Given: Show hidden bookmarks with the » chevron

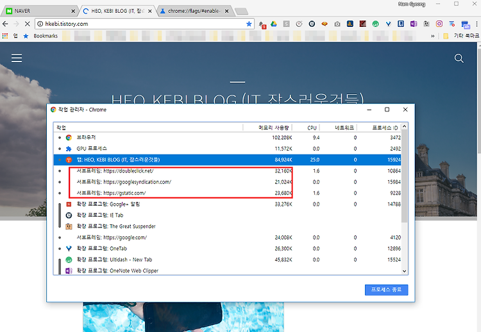Looking at the screenshot, I should pyautogui.click(x=432, y=36).
